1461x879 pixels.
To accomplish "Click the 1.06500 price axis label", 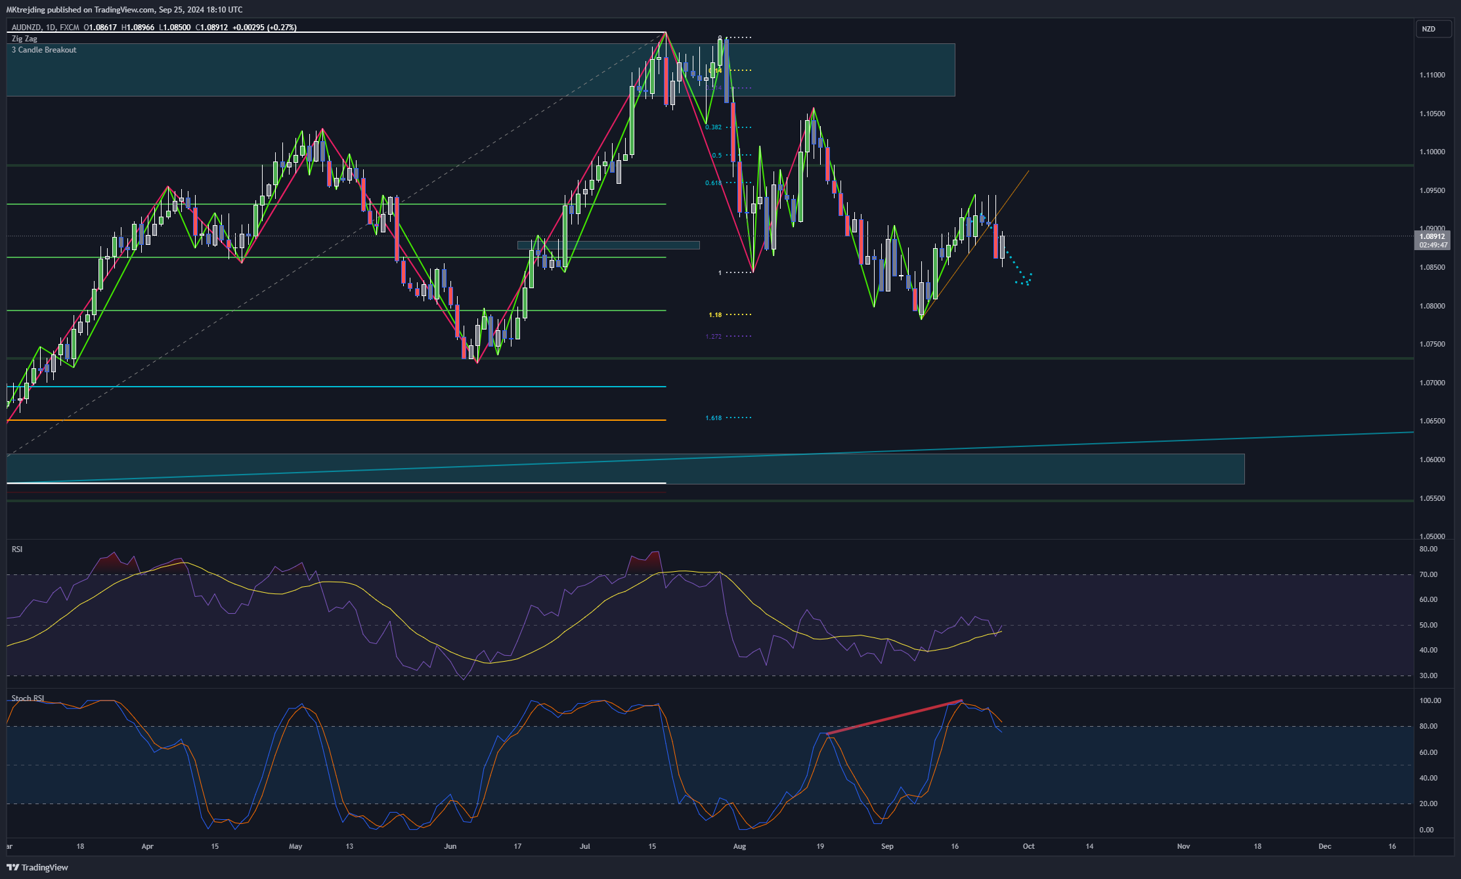I will [x=1432, y=421].
